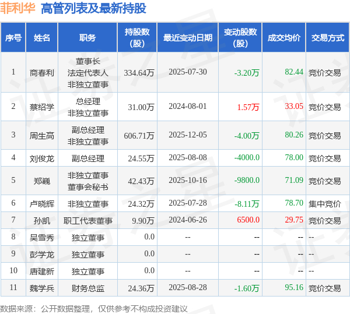
Task: Click change value -4000.0
Action: click(x=247, y=157)
